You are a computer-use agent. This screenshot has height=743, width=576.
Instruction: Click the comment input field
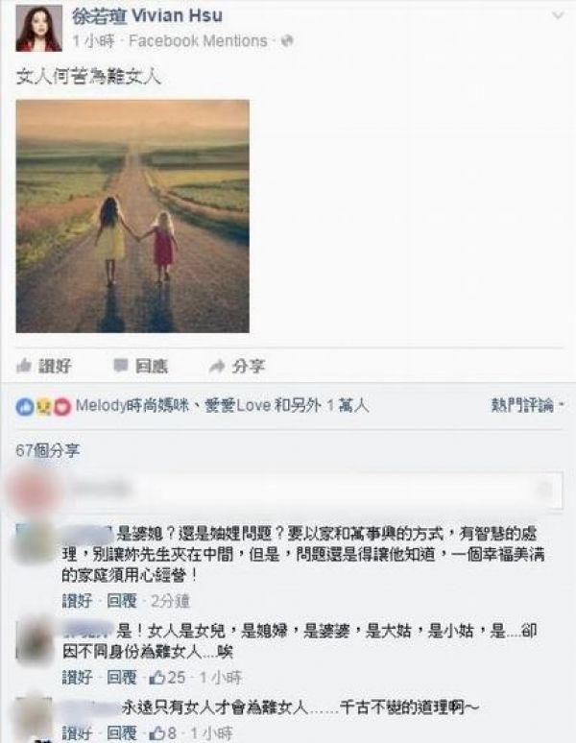pos(313,490)
